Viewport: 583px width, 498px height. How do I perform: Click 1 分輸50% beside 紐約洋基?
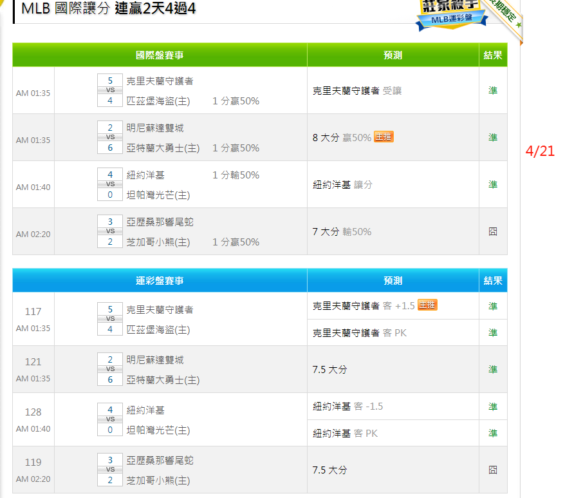click(236, 175)
